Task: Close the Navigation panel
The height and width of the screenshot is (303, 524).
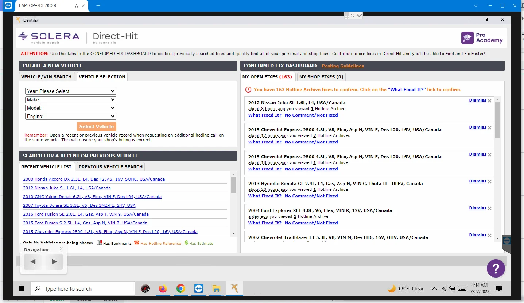Action: click(x=61, y=249)
